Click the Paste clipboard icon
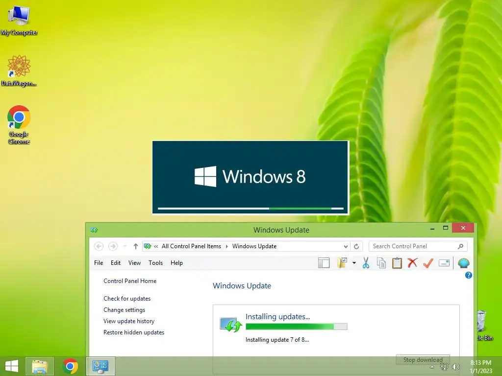Screen dimensions: 502x376 click(x=397, y=263)
